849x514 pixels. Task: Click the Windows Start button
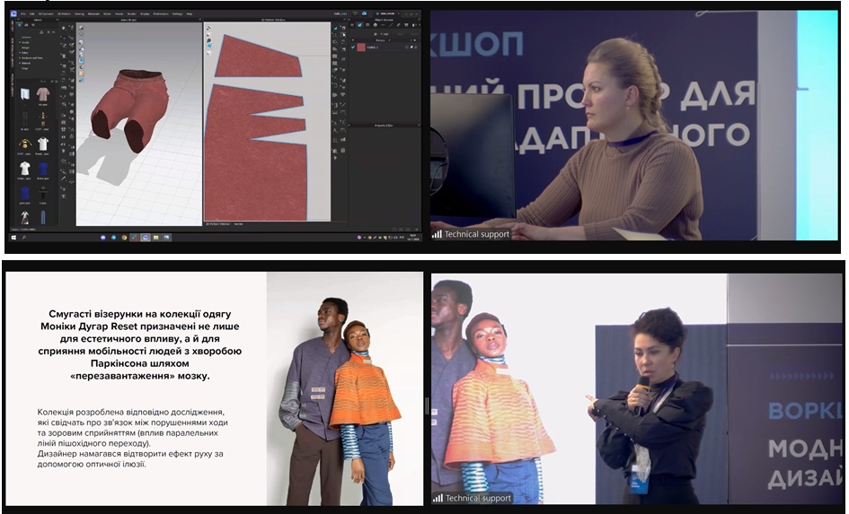(14, 238)
